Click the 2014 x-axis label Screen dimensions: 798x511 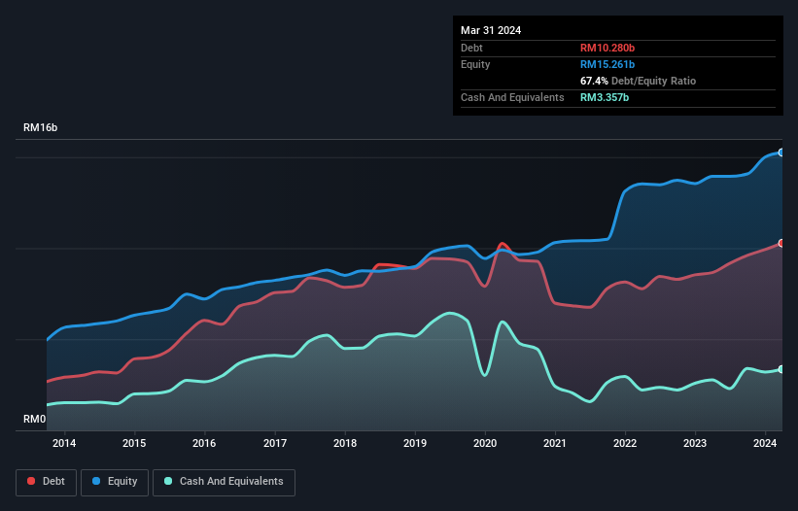[x=64, y=443]
